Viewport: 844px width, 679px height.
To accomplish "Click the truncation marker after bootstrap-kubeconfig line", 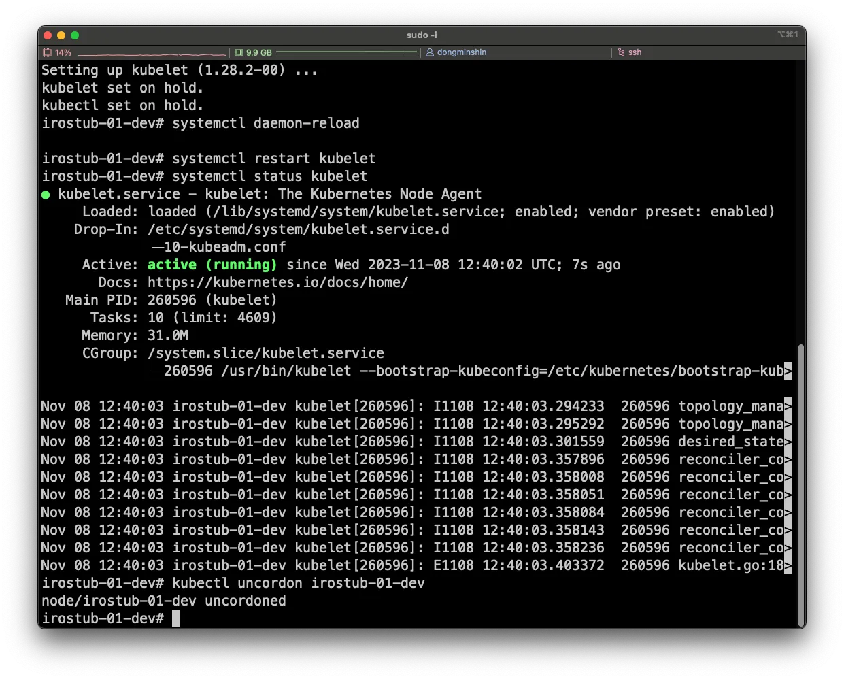I will 788,371.
